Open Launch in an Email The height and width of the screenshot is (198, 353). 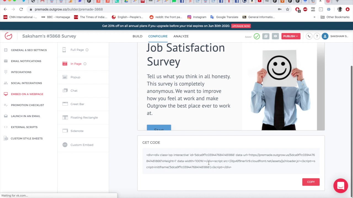[x=25, y=116]
